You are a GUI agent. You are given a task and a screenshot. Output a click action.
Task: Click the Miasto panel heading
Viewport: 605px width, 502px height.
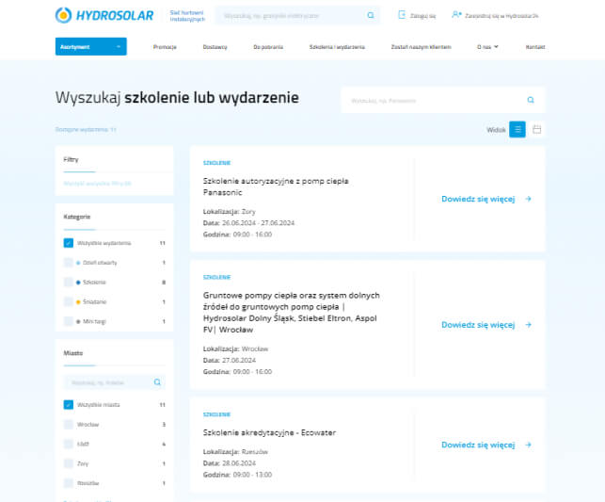(73, 353)
